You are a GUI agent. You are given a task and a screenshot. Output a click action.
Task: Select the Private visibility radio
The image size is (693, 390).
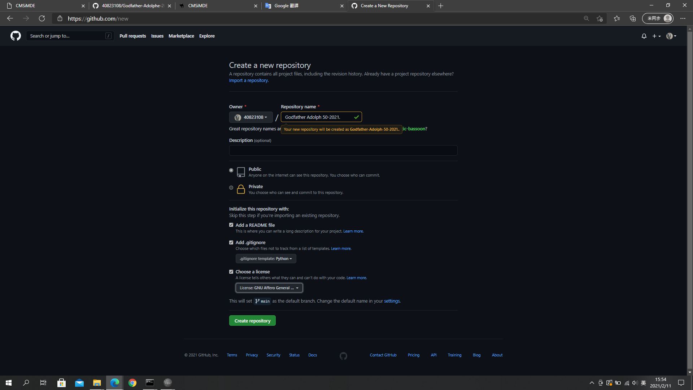tap(231, 187)
